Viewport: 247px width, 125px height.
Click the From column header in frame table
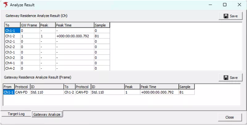(x=9, y=87)
